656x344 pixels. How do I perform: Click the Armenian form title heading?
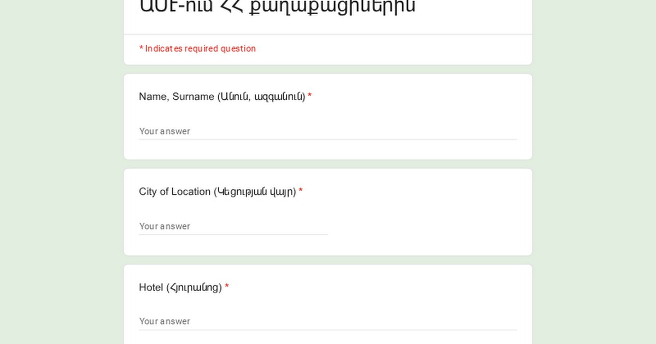click(x=277, y=7)
